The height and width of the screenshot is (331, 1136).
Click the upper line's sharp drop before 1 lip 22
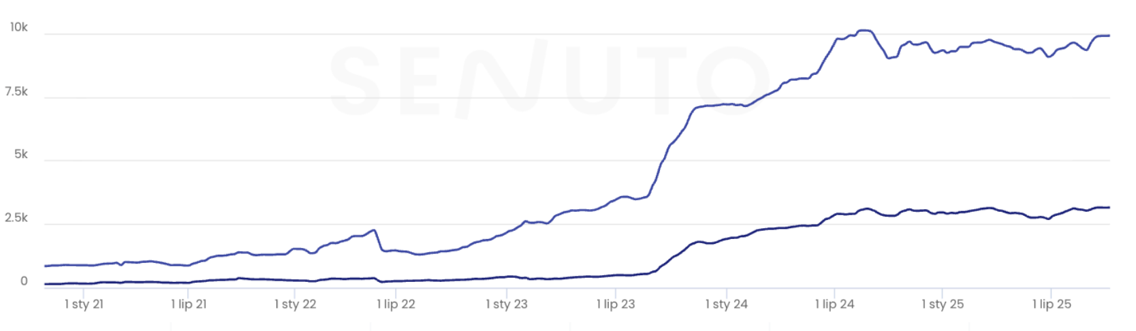[378, 240]
